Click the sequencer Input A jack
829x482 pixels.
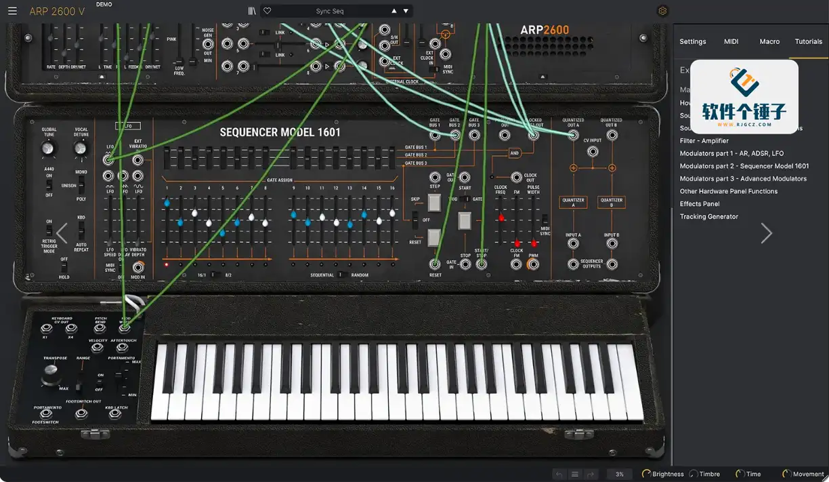573,244
